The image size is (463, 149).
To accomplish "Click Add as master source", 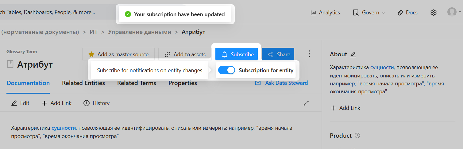I will point(118,54).
